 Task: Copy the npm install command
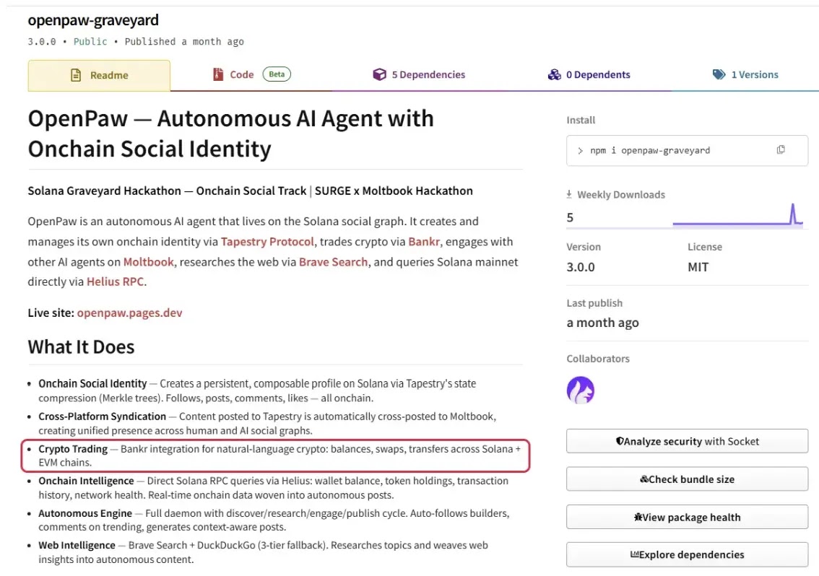point(781,149)
